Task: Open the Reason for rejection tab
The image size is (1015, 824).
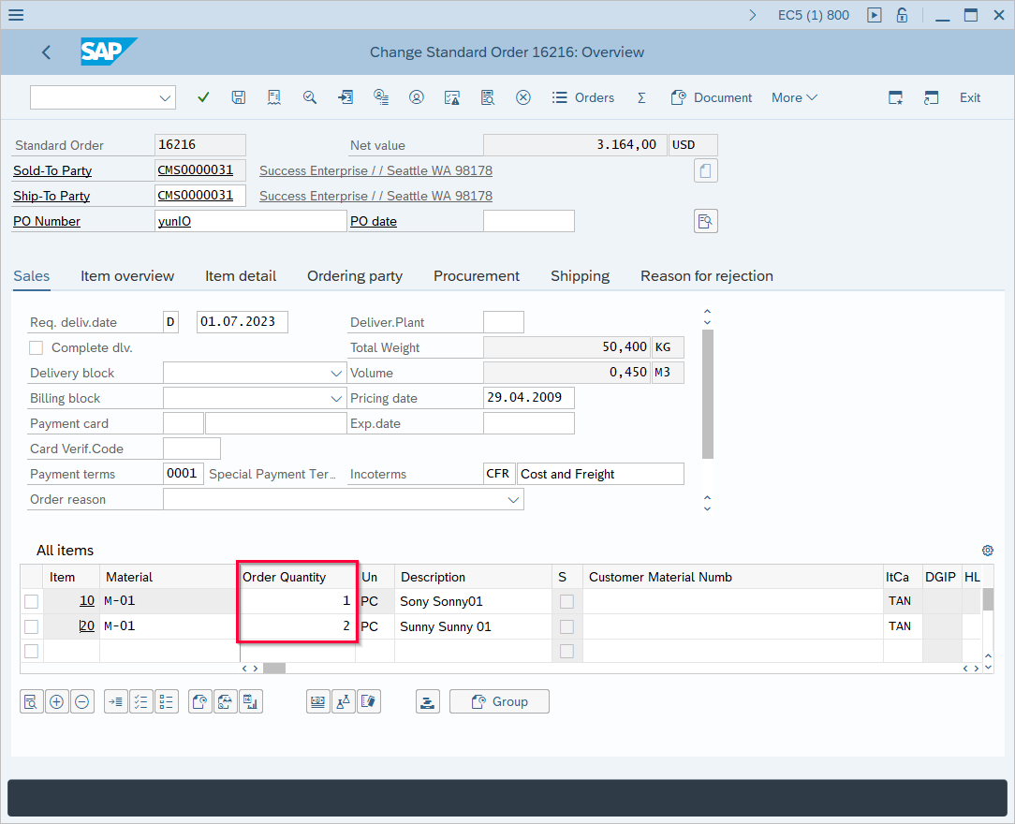Action: 707,276
